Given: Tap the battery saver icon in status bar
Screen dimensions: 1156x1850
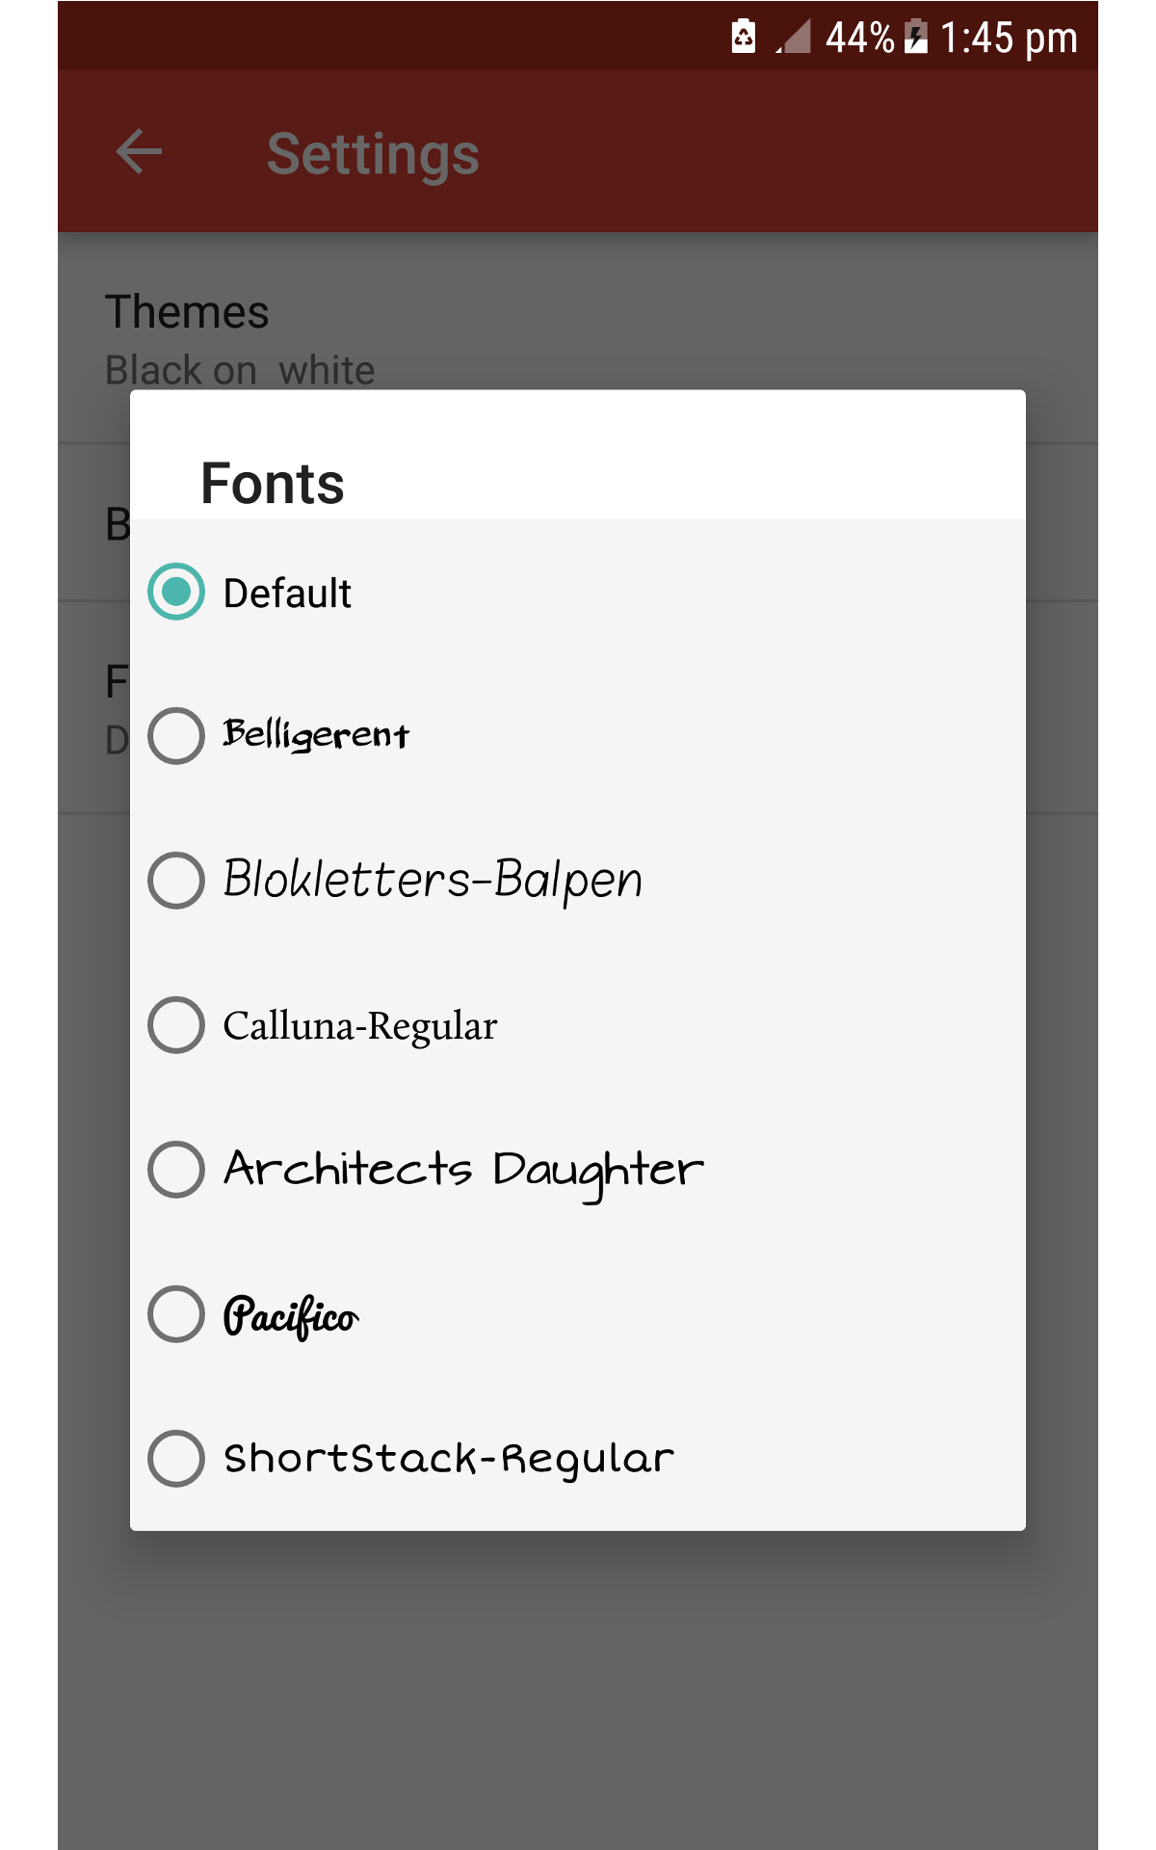Looking at the screenshot, I should [744, 37].
